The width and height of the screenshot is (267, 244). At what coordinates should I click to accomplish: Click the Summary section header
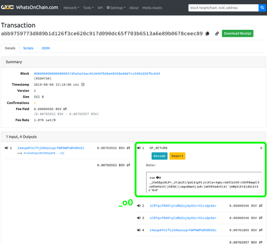click(133, 62)
